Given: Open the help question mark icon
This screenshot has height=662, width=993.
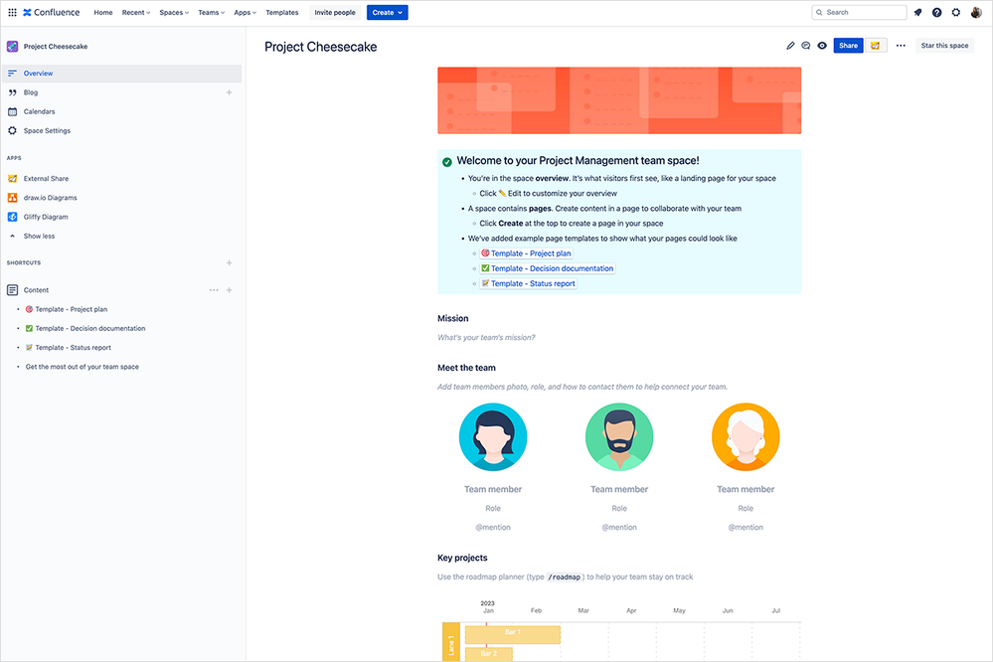Looking at the screenshot, I should click(935, 12).
